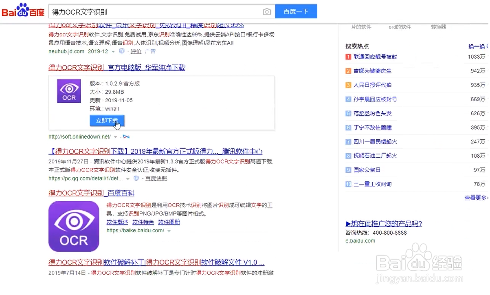Open the 软件特色 sublink

143,222
